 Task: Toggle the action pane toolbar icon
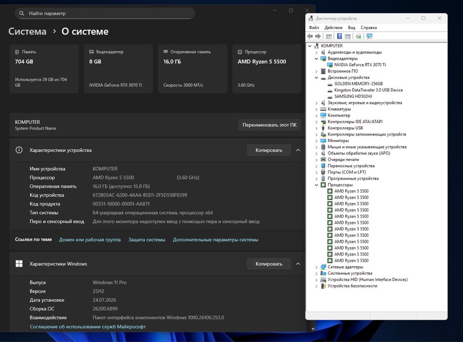click(x=348, y=36)
